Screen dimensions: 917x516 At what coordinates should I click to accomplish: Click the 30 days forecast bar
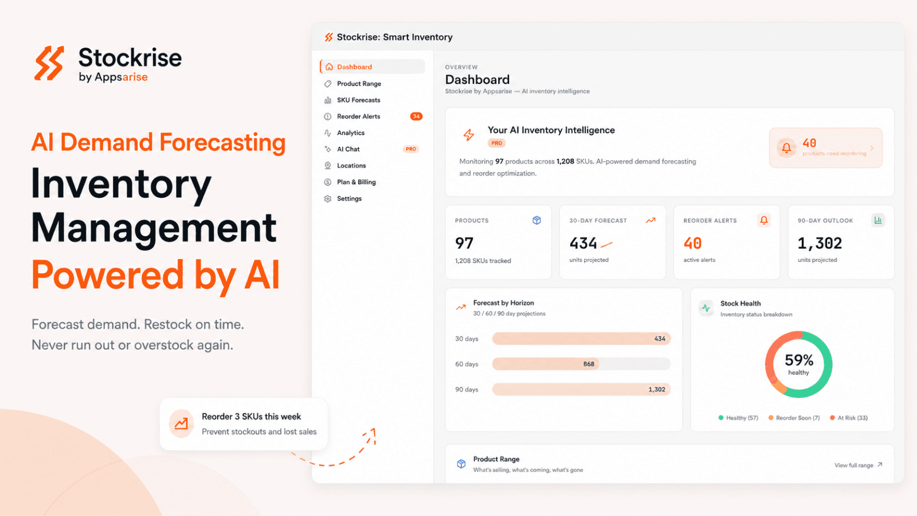click(x=581, y=339)
